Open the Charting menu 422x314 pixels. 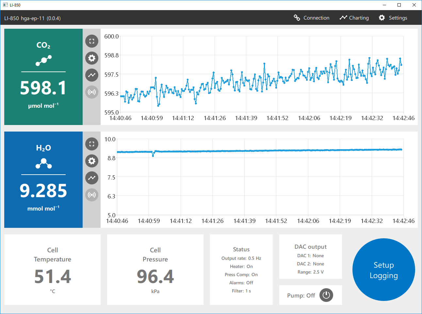point(354,18)
